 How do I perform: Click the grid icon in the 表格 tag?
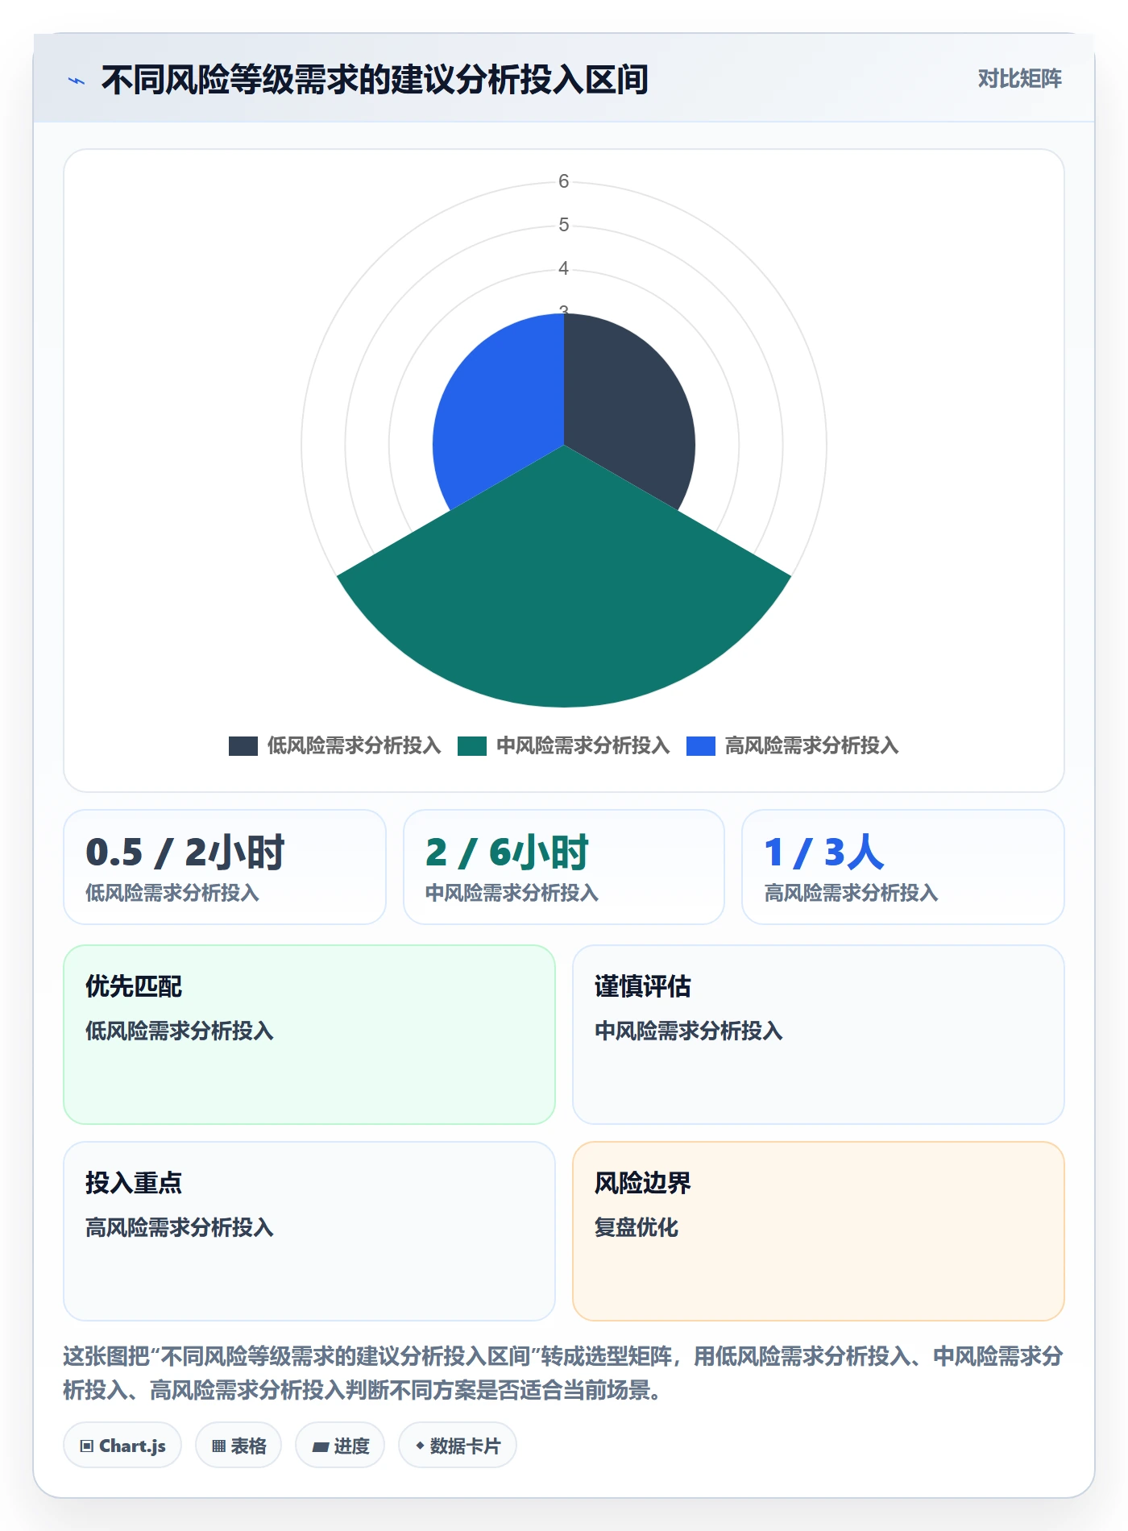(x=219, y=1446)
